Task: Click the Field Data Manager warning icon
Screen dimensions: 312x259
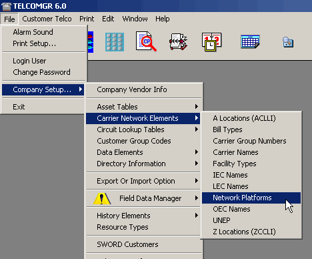Action: point(102,198)
